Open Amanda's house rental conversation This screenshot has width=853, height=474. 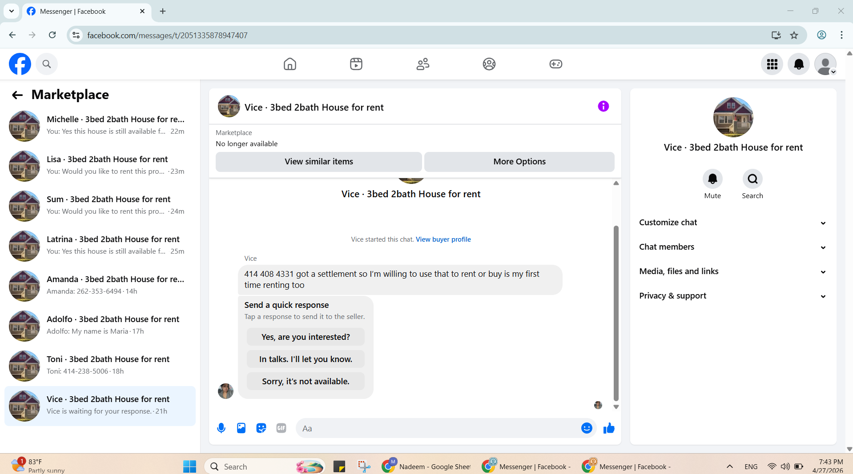pyautogui.click(x=100, y=286)
